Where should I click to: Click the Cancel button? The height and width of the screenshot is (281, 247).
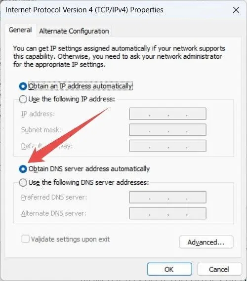click(219, 269)
